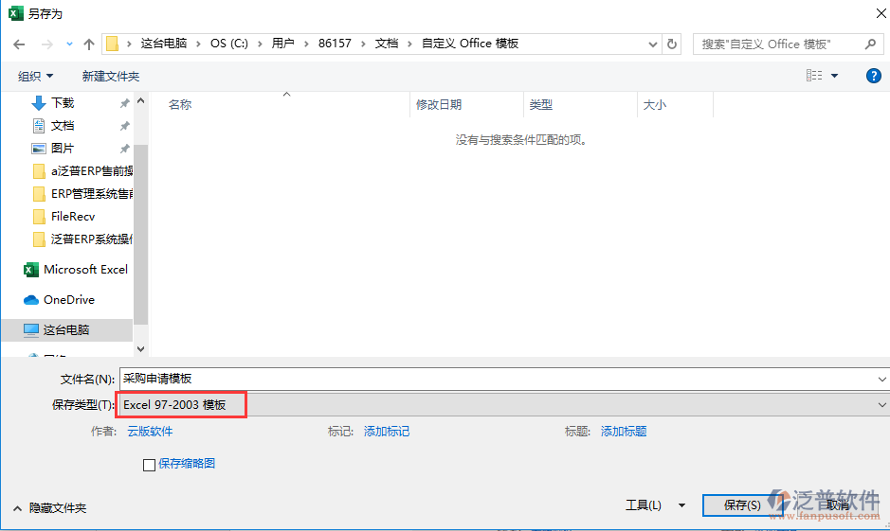This screenshot has height=531, width=890.
Task: Click the refresh address bar icon
Action: [672, 44]
